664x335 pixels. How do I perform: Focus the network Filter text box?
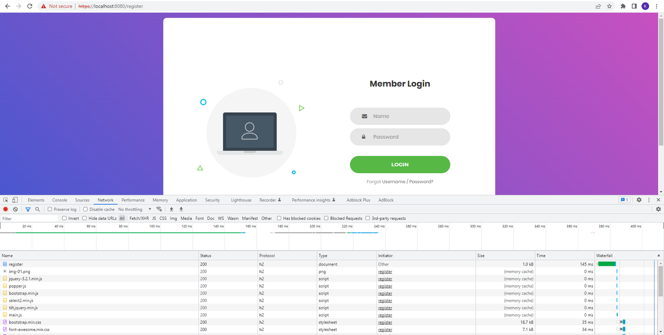point(29,219)
